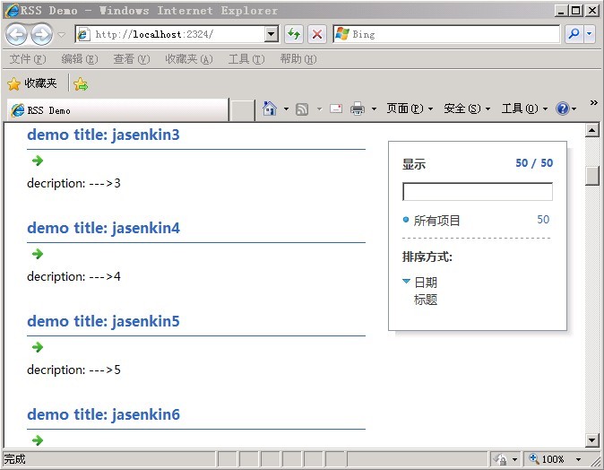Image resolution: width=604 pixels, height=470 pixels.
Task: Click the vertical scrollbar thumb
Action: point(591,176)
